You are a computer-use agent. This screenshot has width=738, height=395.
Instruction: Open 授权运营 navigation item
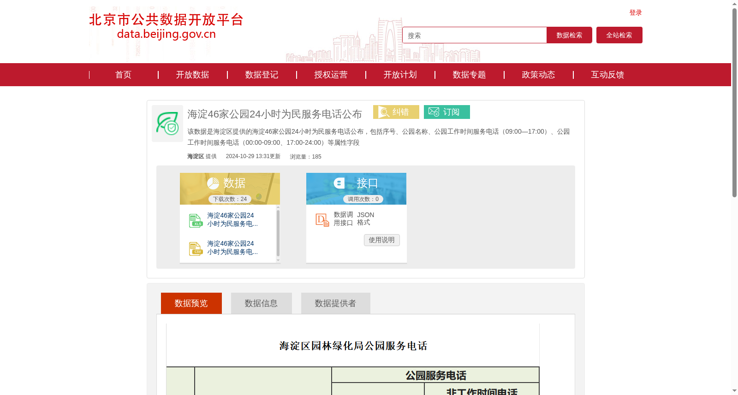(x=331, y=75)
